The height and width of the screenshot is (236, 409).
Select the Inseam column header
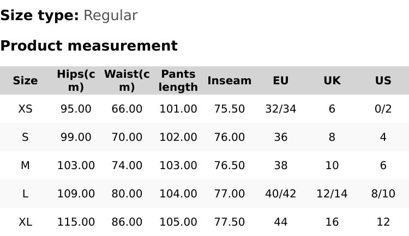point(230,81)
